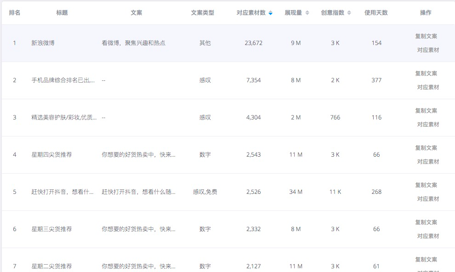Click 复制文案 for the 手机品牌综合排名 row
455x272 pixels.
426,74
